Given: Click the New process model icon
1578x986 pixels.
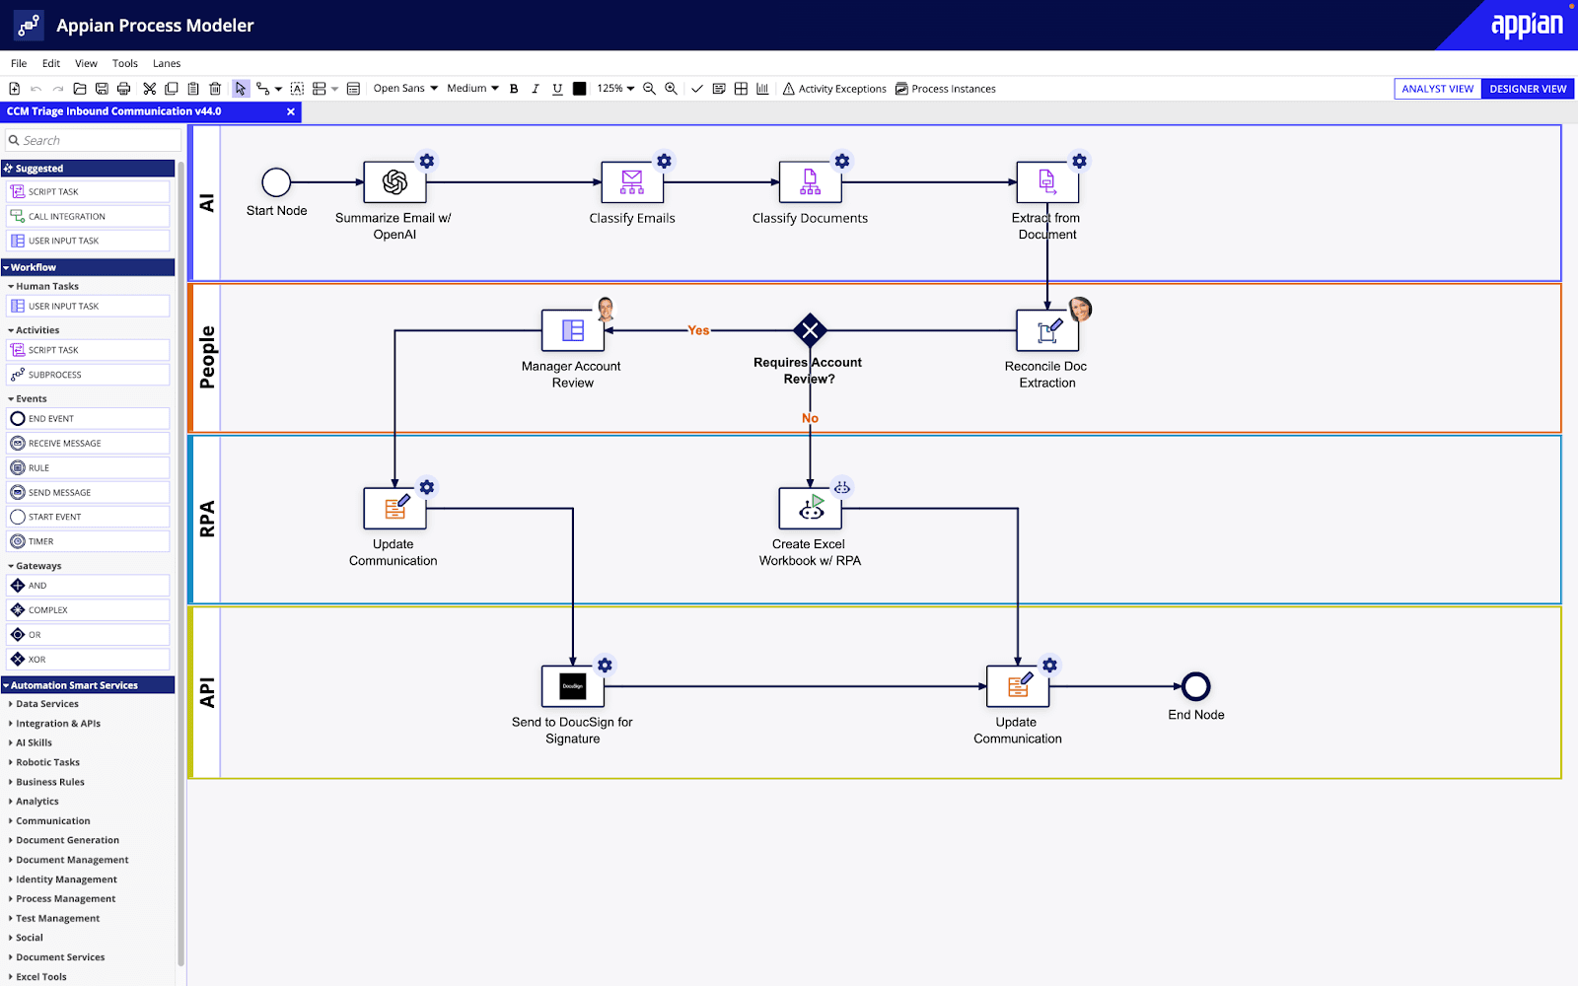Looking at the screenshot, I should [15, 89].
